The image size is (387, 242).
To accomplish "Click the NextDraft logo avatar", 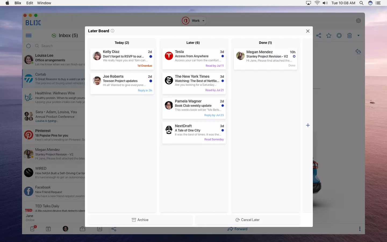I will (x=169, y=130).
